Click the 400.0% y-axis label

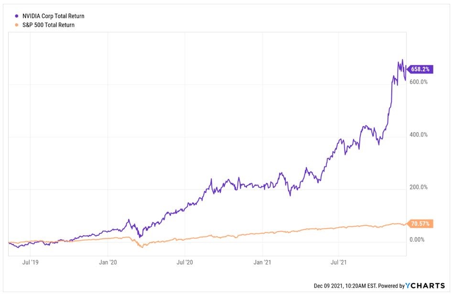pyautogui.click(x=419, y=135)
